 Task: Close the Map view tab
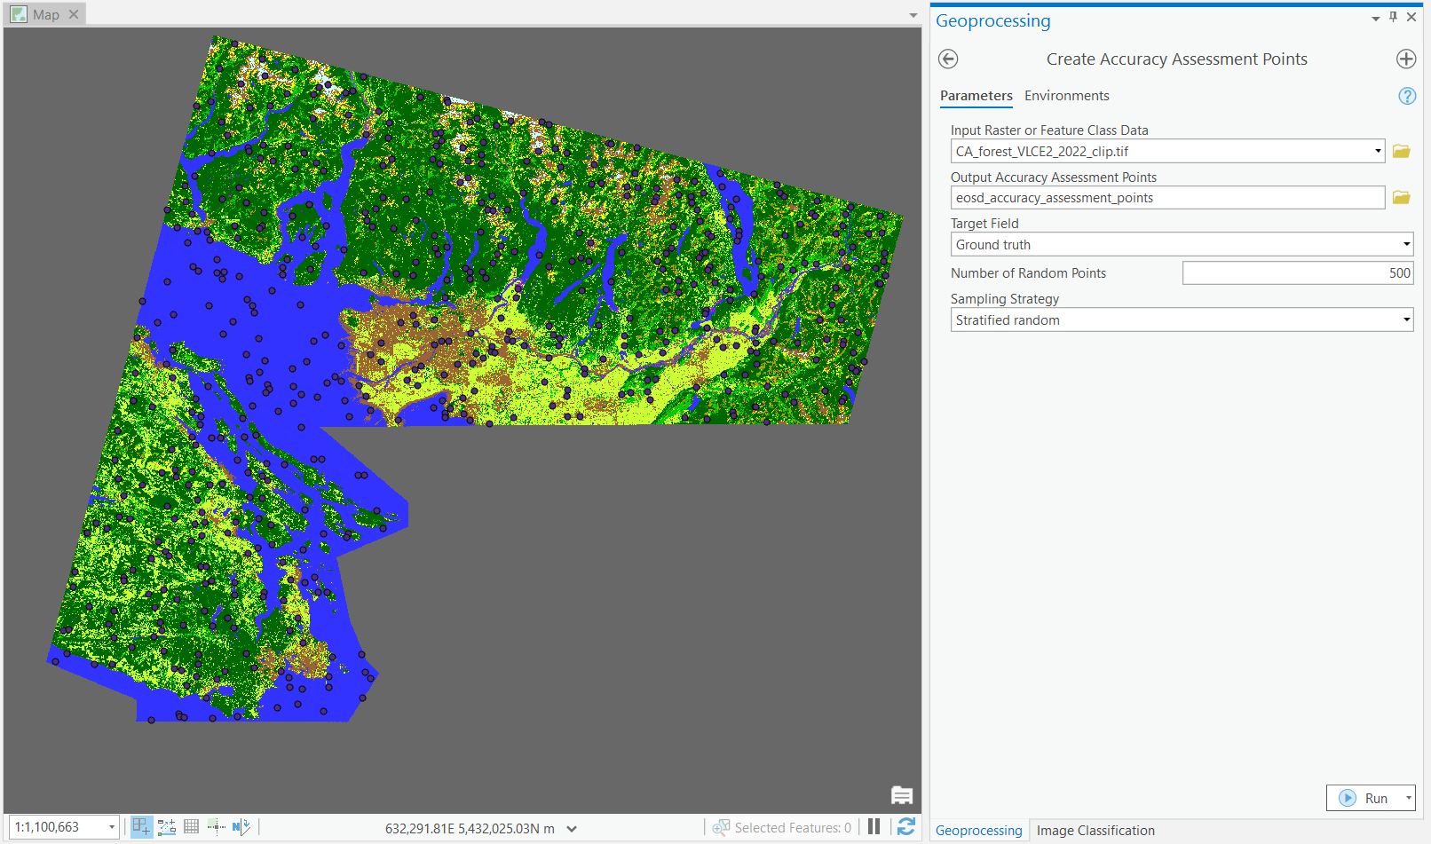point(74,14)
